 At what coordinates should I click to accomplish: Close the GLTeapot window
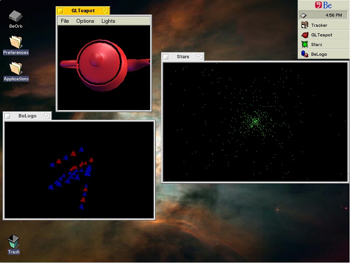tap(60, 11)
